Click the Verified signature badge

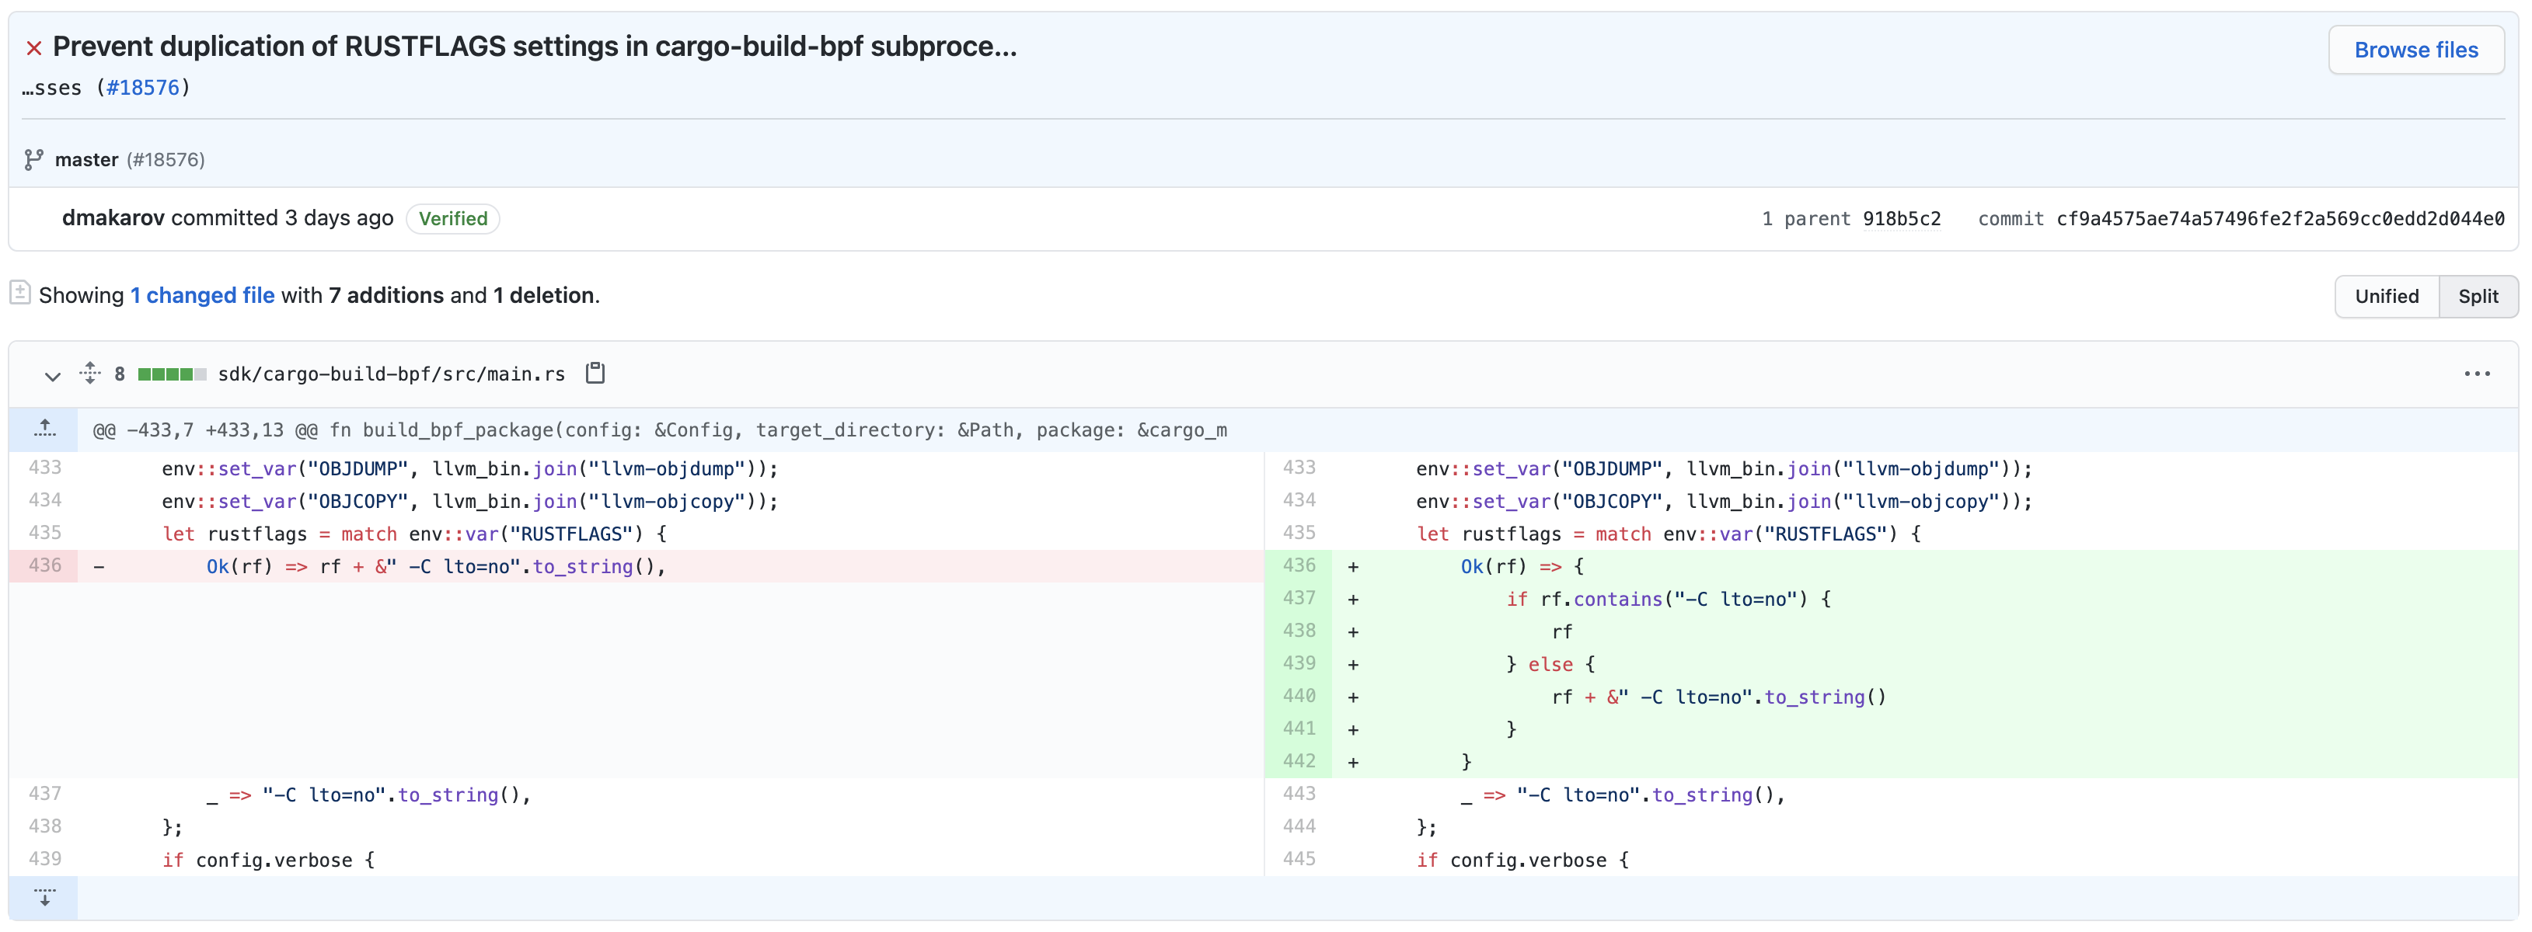[452, 218]
